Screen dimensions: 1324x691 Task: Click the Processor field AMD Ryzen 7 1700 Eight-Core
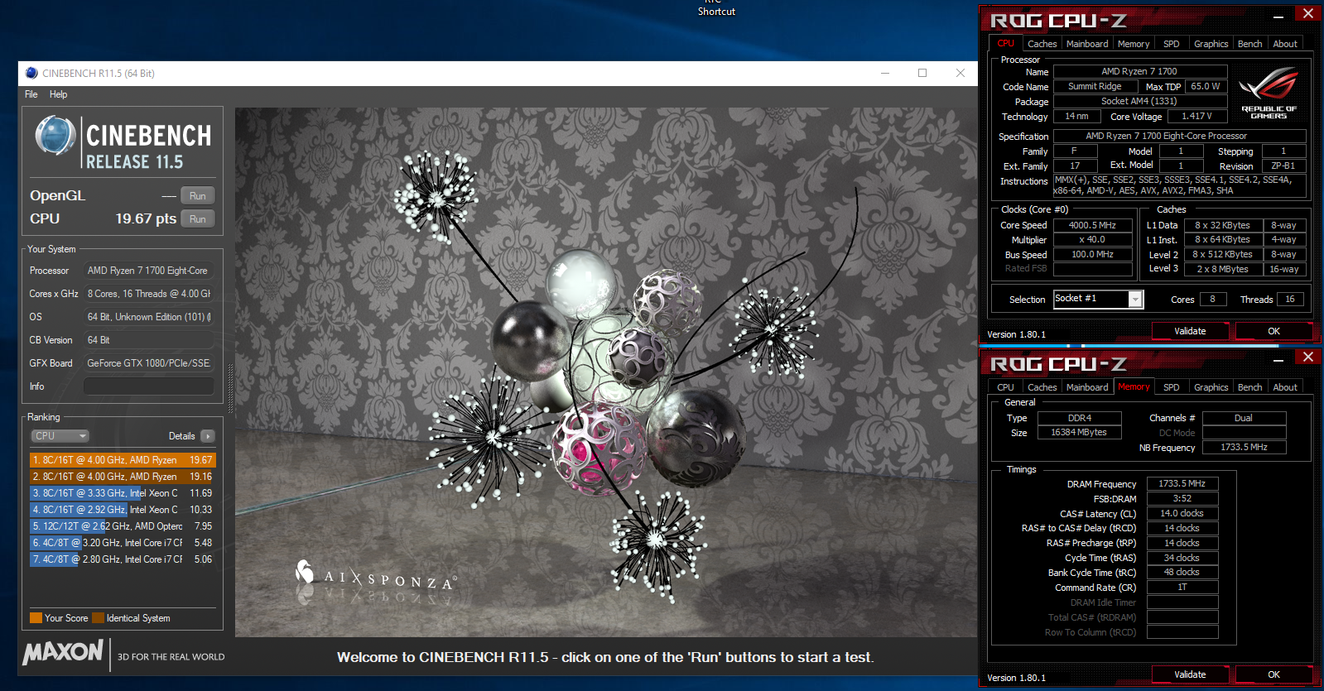coord(148,271)
